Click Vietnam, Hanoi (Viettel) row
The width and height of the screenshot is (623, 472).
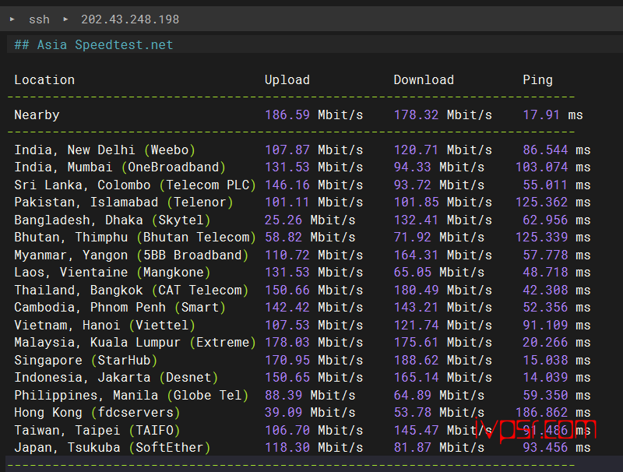point(105,325)
